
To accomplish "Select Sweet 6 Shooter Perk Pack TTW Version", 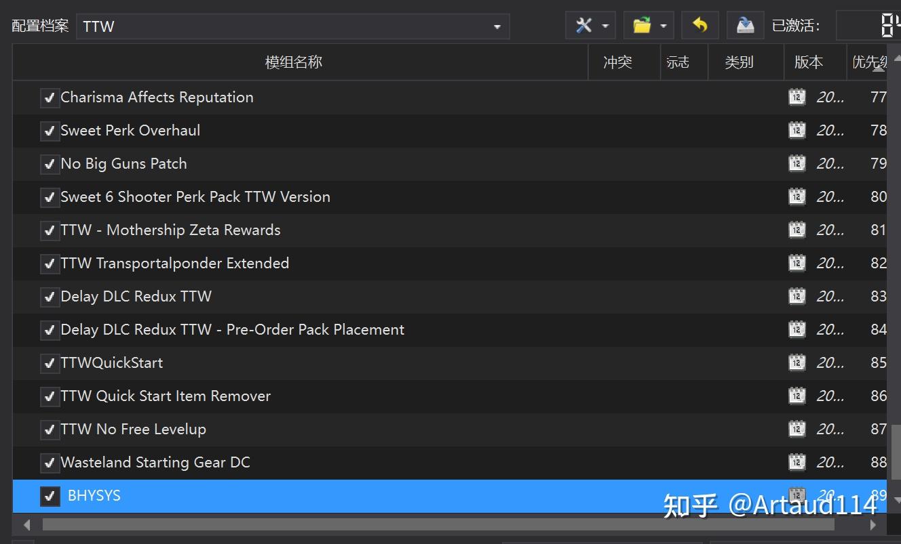I will (x=195, y=196).
